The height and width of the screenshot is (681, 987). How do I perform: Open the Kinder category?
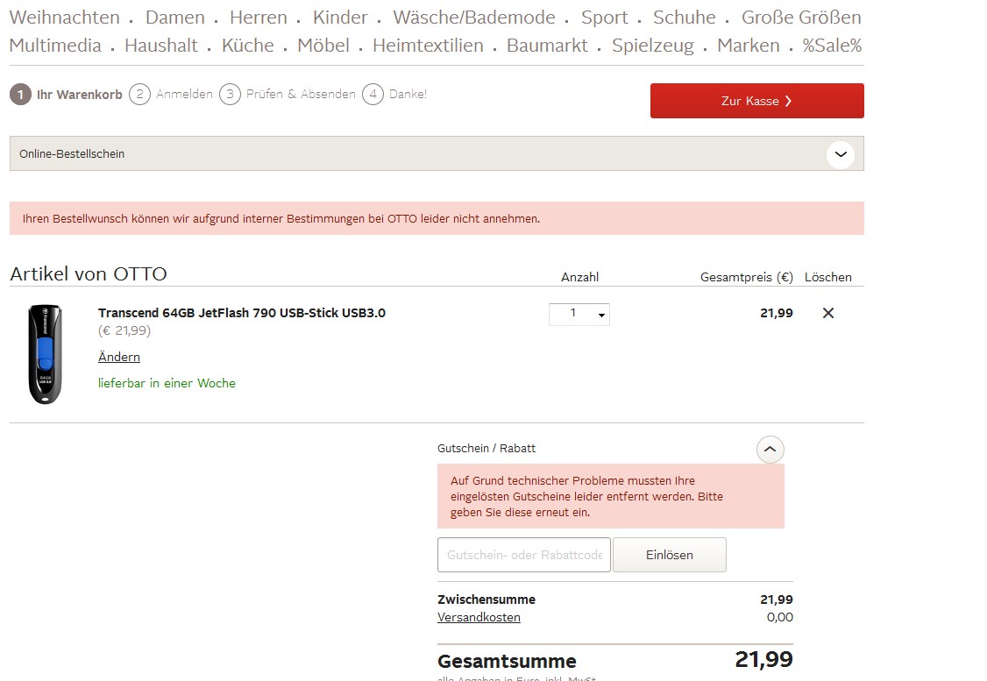tap(340, 18)
